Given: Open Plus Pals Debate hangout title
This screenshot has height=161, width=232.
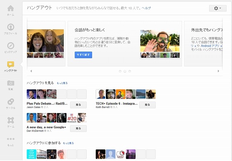Looking at the screenshot, I should 47,103.
